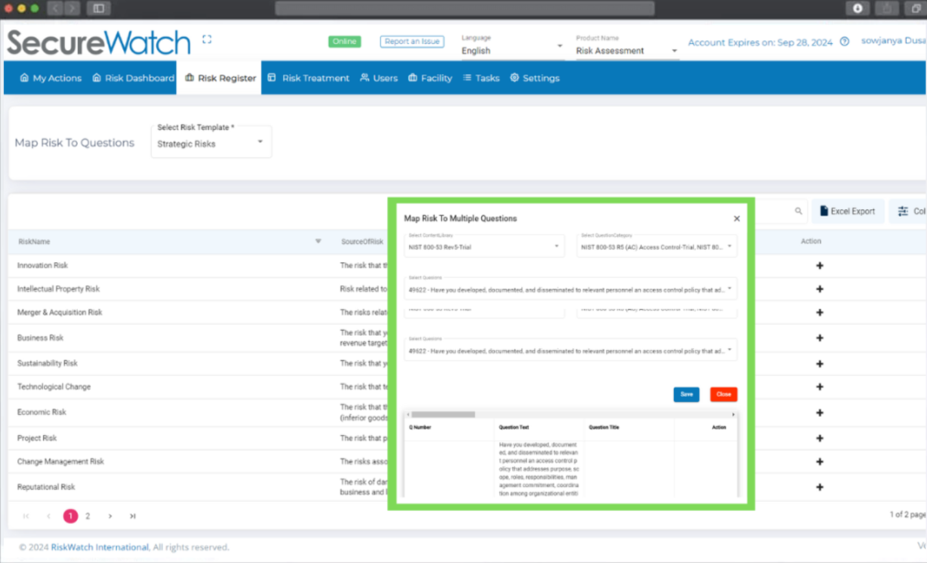The height and width of the screenshot is (563, 927).
Task: Click the search magnifier icon above the table
Action: [x=798, y=211]
